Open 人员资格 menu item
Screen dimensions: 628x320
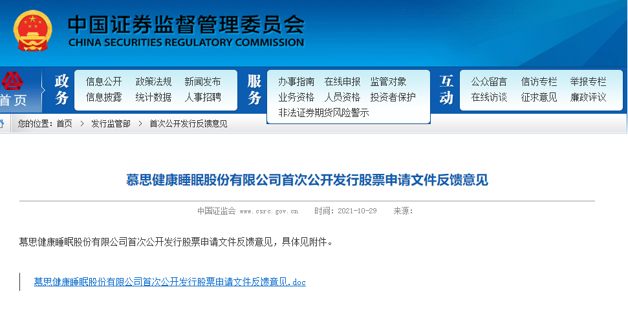coord(342,98)
